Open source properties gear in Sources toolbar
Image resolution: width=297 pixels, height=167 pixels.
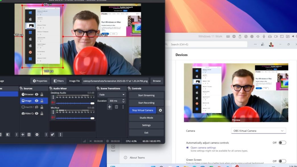pos(37,135)
